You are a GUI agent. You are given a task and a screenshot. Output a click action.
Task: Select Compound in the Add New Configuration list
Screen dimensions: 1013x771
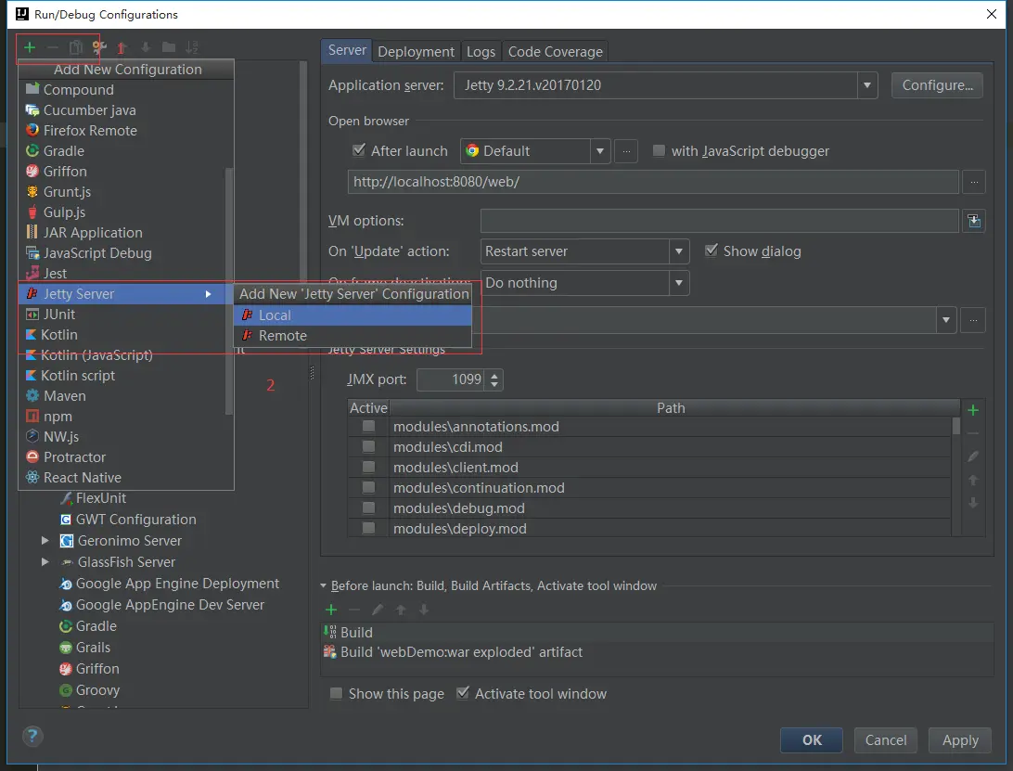click(126, 90)
